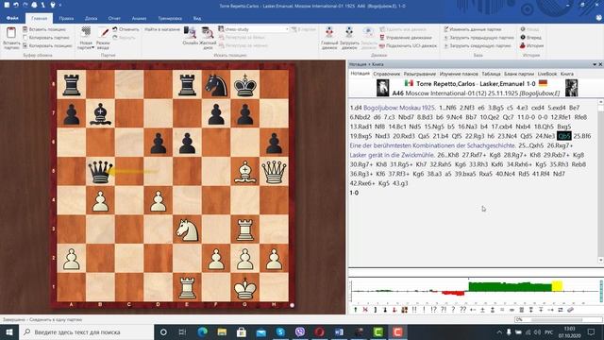Select move 25.Bf6 in notation
The image size is (604, 340).
(582, 136)
